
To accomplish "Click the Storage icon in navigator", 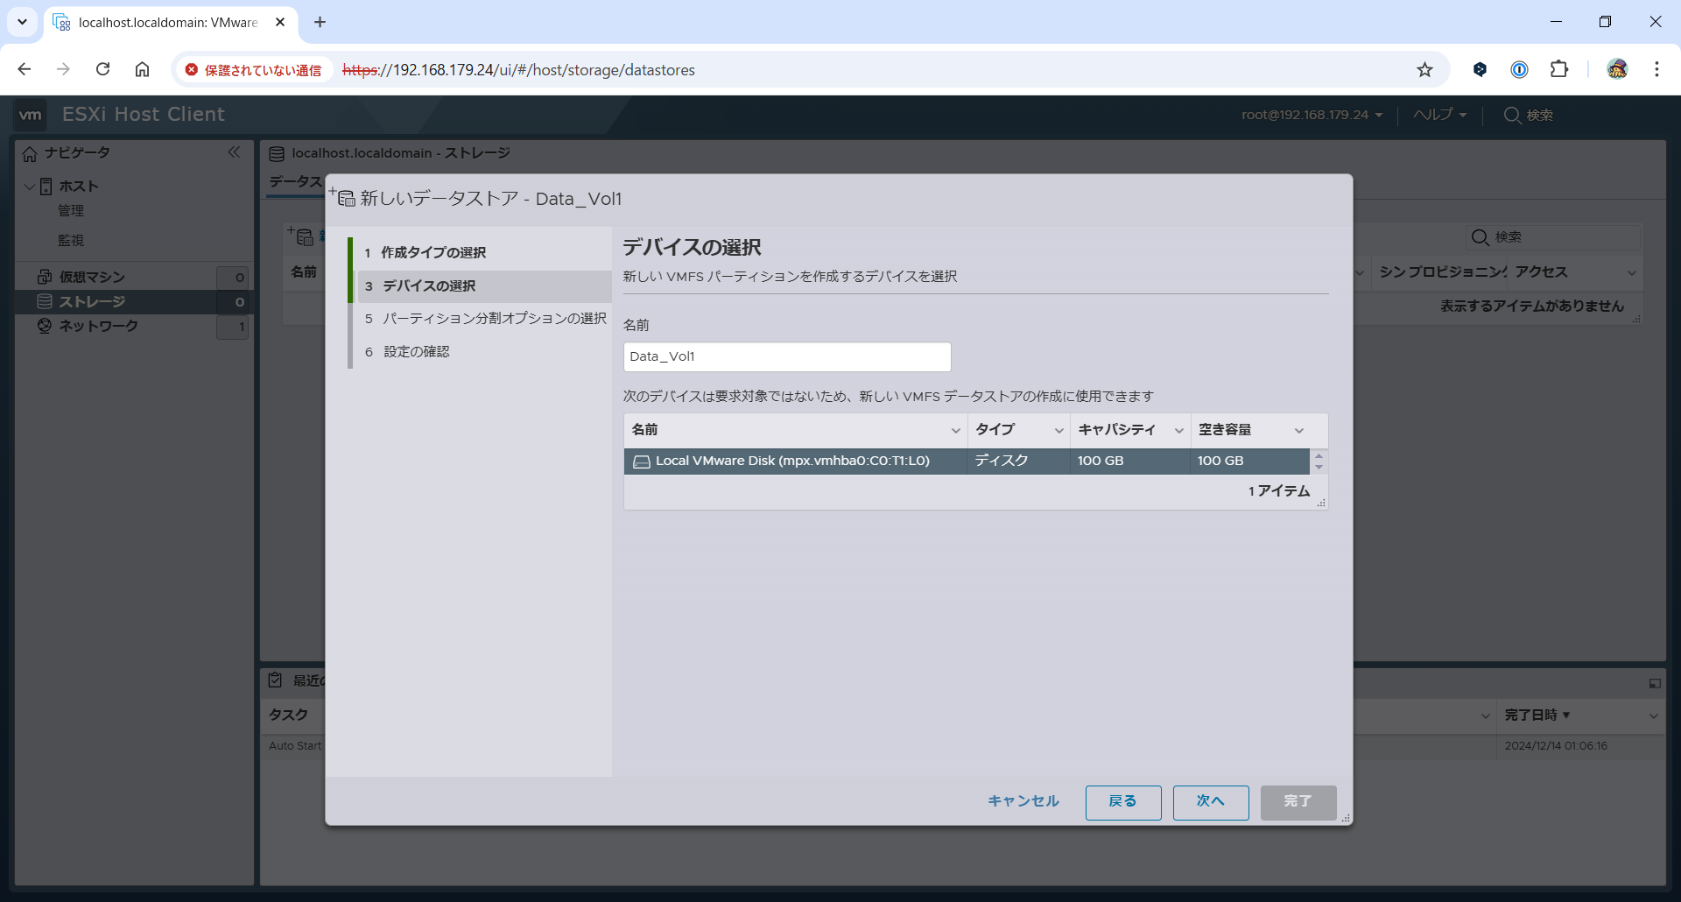I will coord(45,301).
